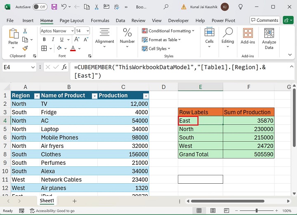Click the Name Box showing E4
The width and height of the screenshot is (297, 215).
[16, 67]
